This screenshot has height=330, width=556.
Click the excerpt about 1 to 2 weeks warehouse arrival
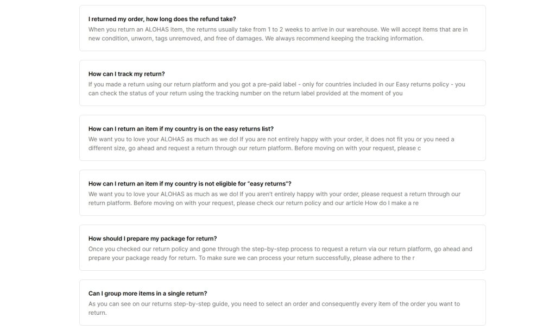click(278, 34)
